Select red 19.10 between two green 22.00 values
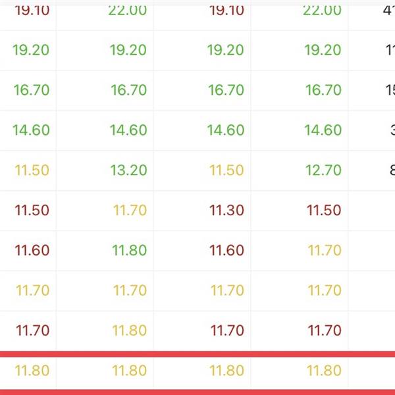 click(x=226, y=11)
